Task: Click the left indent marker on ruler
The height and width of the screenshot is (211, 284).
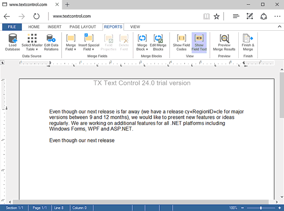Action: click(49, 63)
